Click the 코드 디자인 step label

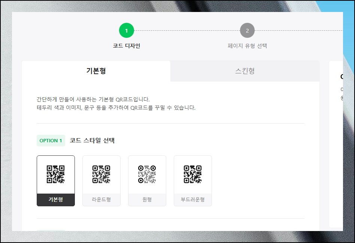point(127,46)
